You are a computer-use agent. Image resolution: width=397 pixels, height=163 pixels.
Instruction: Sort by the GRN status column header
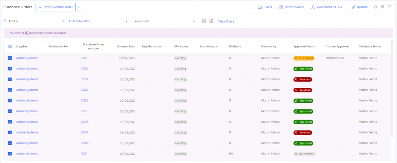(181, 47)
